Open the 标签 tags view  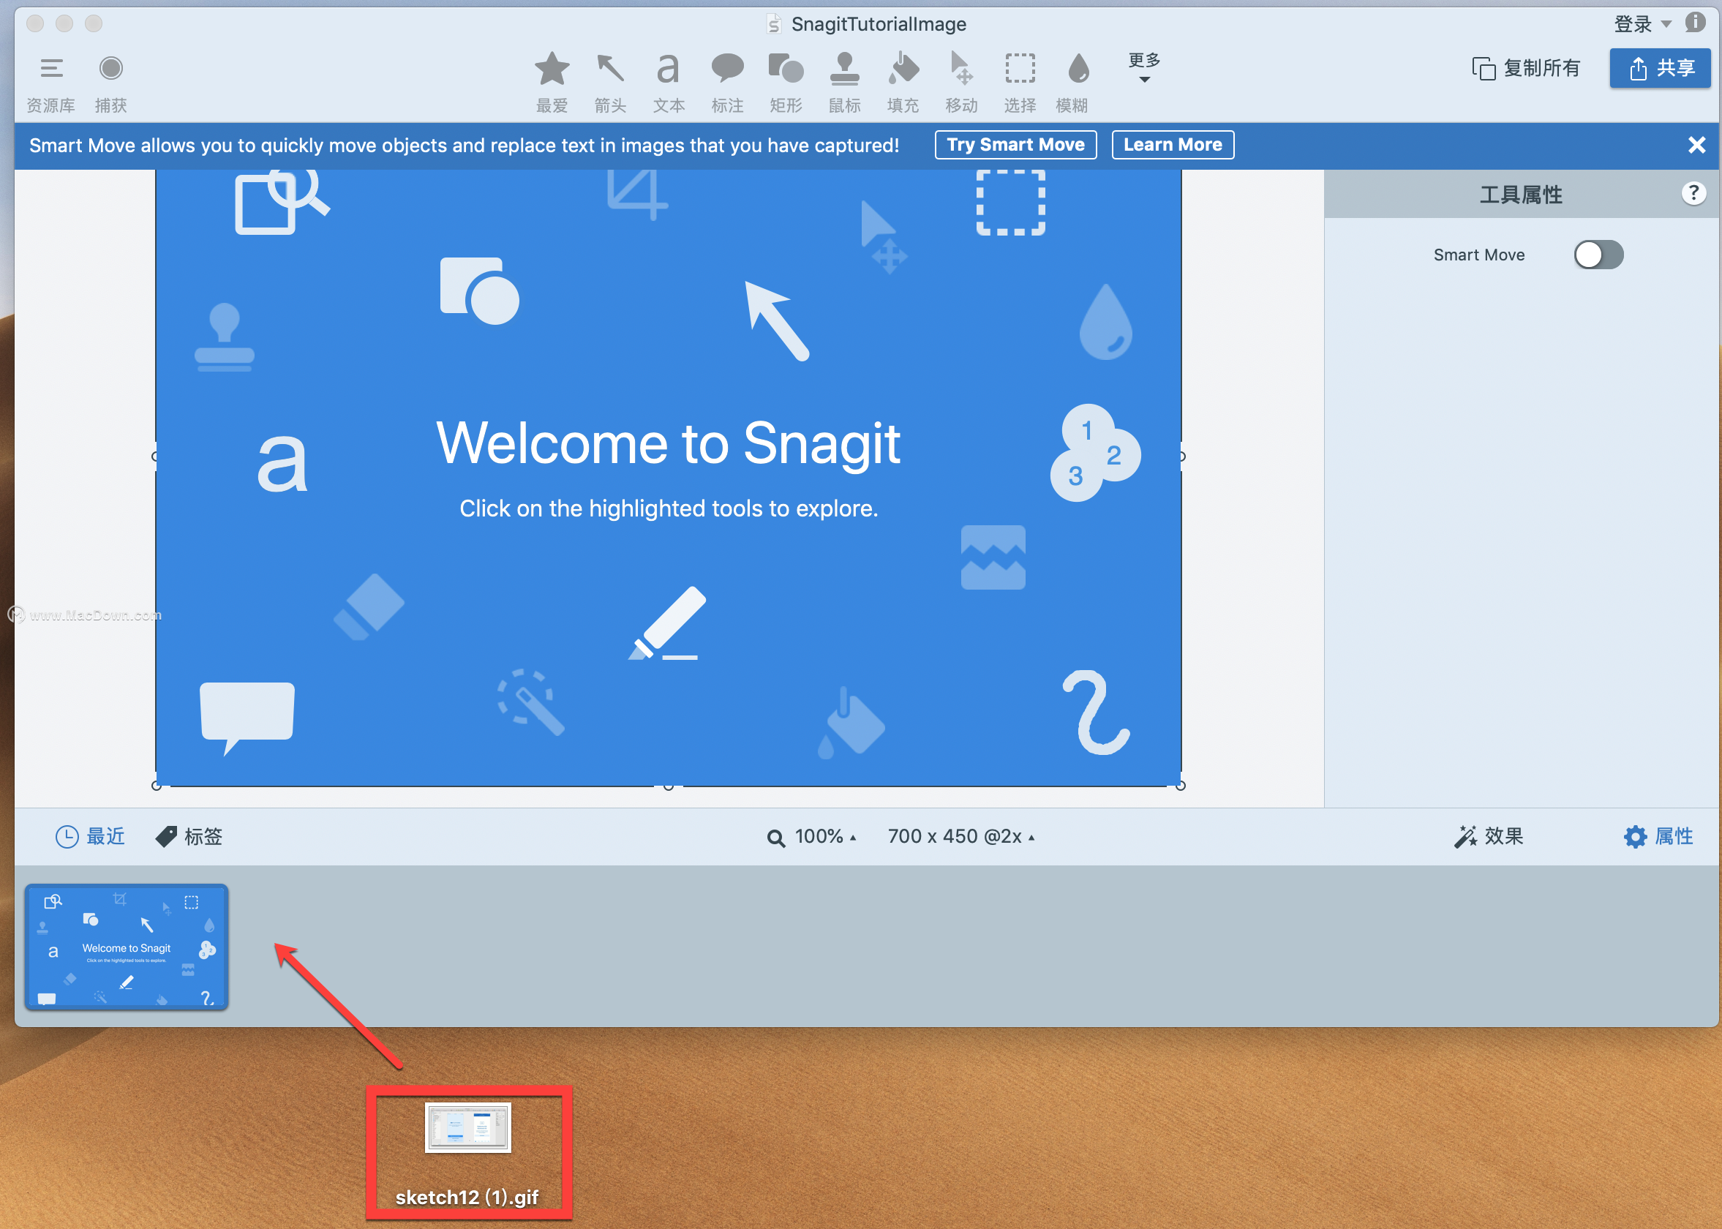pos(189,836)
